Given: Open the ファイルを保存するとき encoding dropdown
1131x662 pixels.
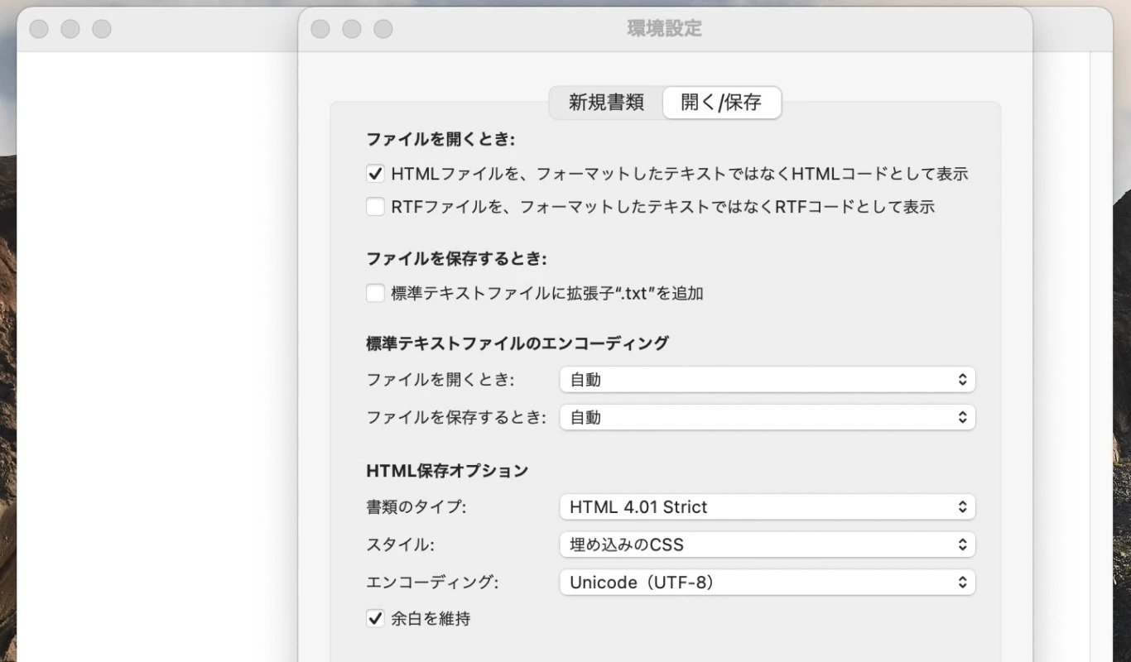Looking at the screenshot, I should coord(768,417).
